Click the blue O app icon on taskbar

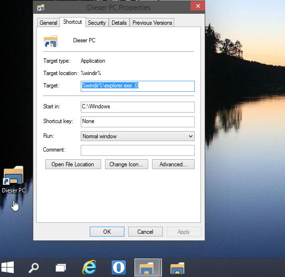(118, 267)
